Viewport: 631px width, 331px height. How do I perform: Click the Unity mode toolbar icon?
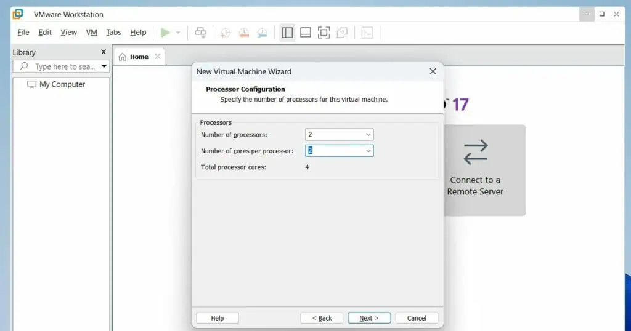click(342, 33)
